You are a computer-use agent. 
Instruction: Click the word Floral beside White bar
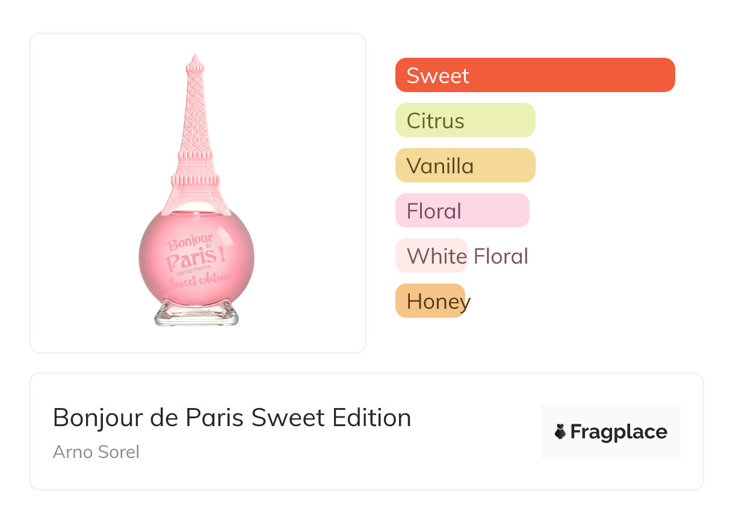tap(501, 256)
